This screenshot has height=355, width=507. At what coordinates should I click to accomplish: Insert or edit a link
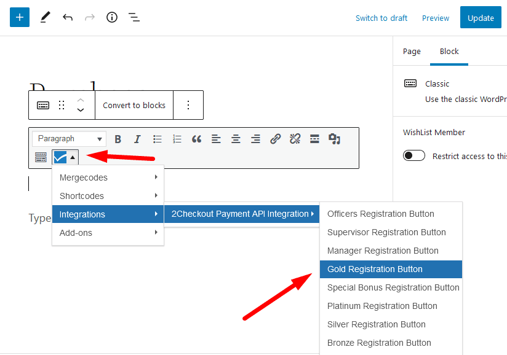275,139
